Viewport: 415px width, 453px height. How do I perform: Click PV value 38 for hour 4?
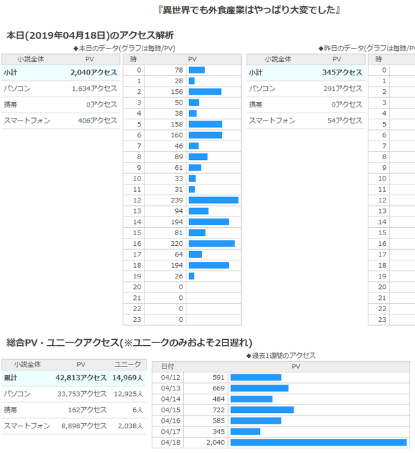179,113
